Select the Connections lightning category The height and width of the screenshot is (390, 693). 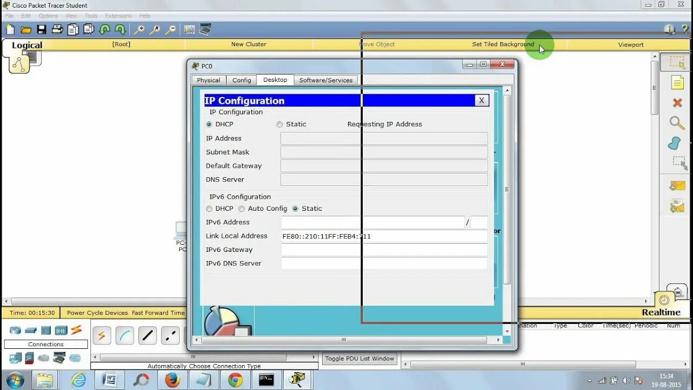(x=76, y=330)
